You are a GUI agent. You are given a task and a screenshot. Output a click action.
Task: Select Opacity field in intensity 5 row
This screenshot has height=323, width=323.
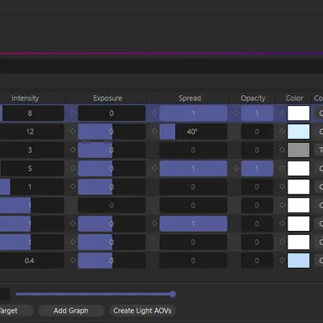coord(257,168)
